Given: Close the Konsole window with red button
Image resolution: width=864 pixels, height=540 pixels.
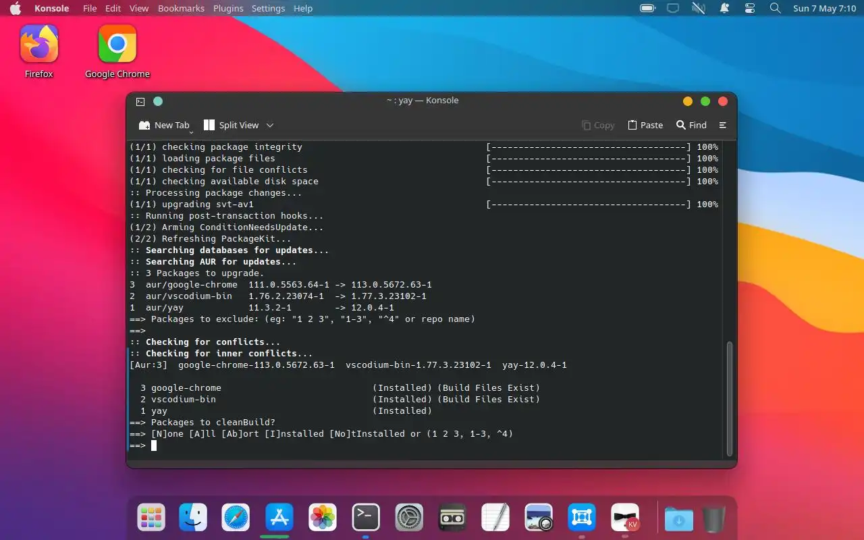Looking at the screenshot, I should [x=723, y=101].
